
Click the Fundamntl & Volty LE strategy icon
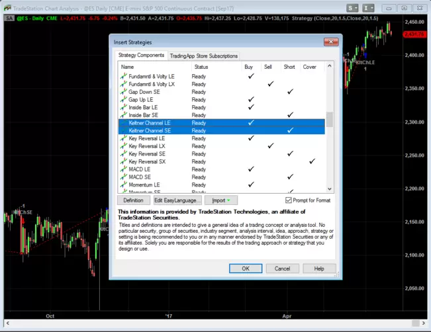pos(123,76)
